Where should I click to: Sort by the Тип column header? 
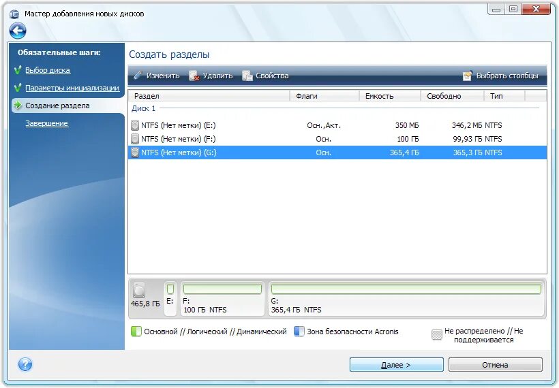point(504,96)
